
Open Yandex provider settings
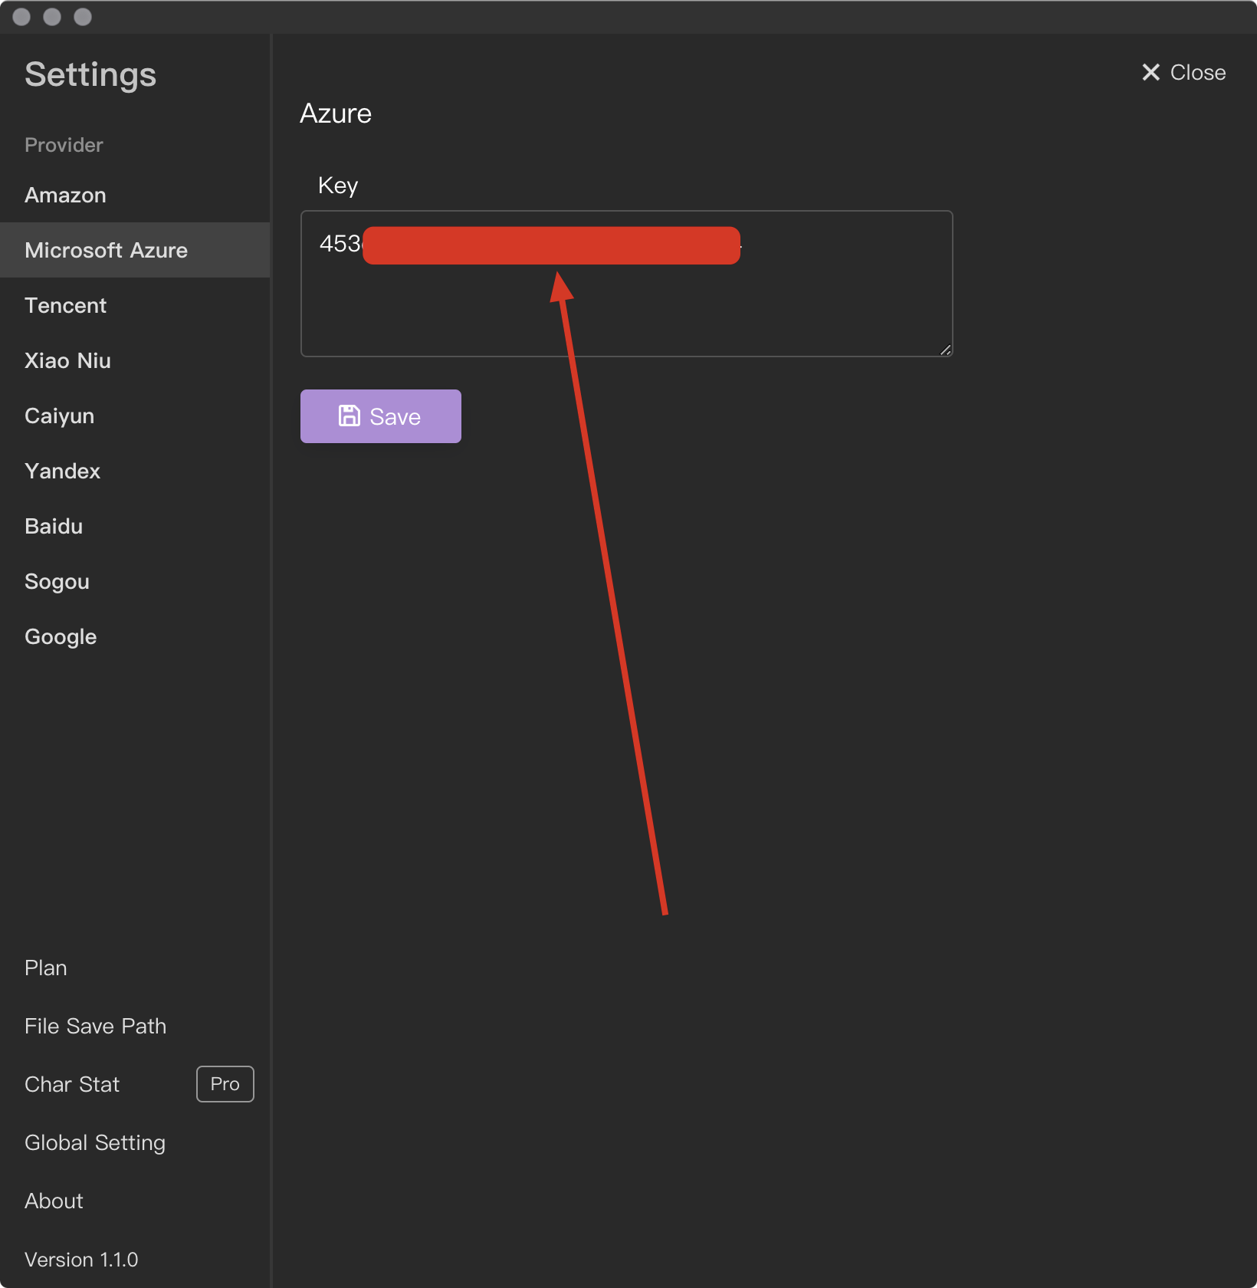tap(63, 471)
